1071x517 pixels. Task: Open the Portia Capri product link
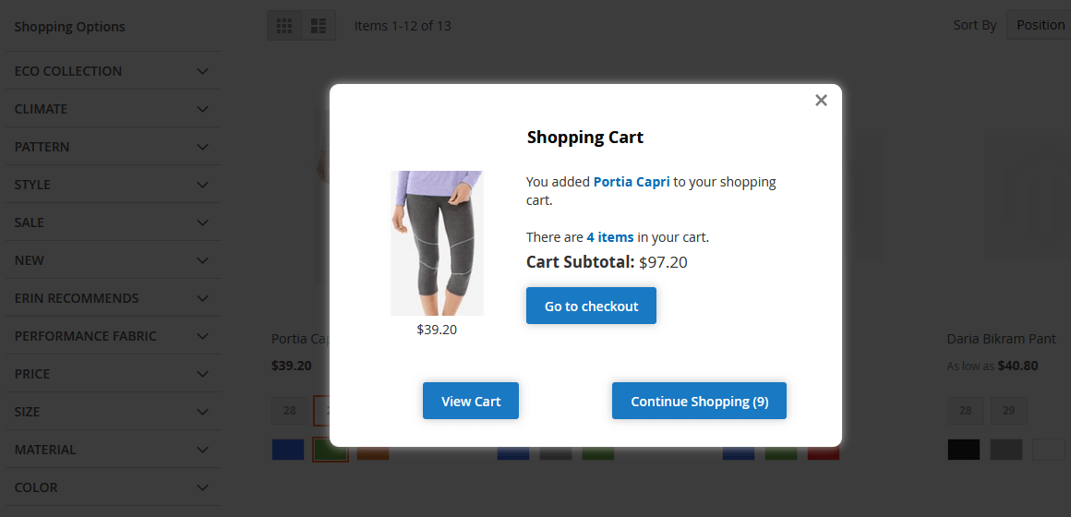(x=632, y=182)
